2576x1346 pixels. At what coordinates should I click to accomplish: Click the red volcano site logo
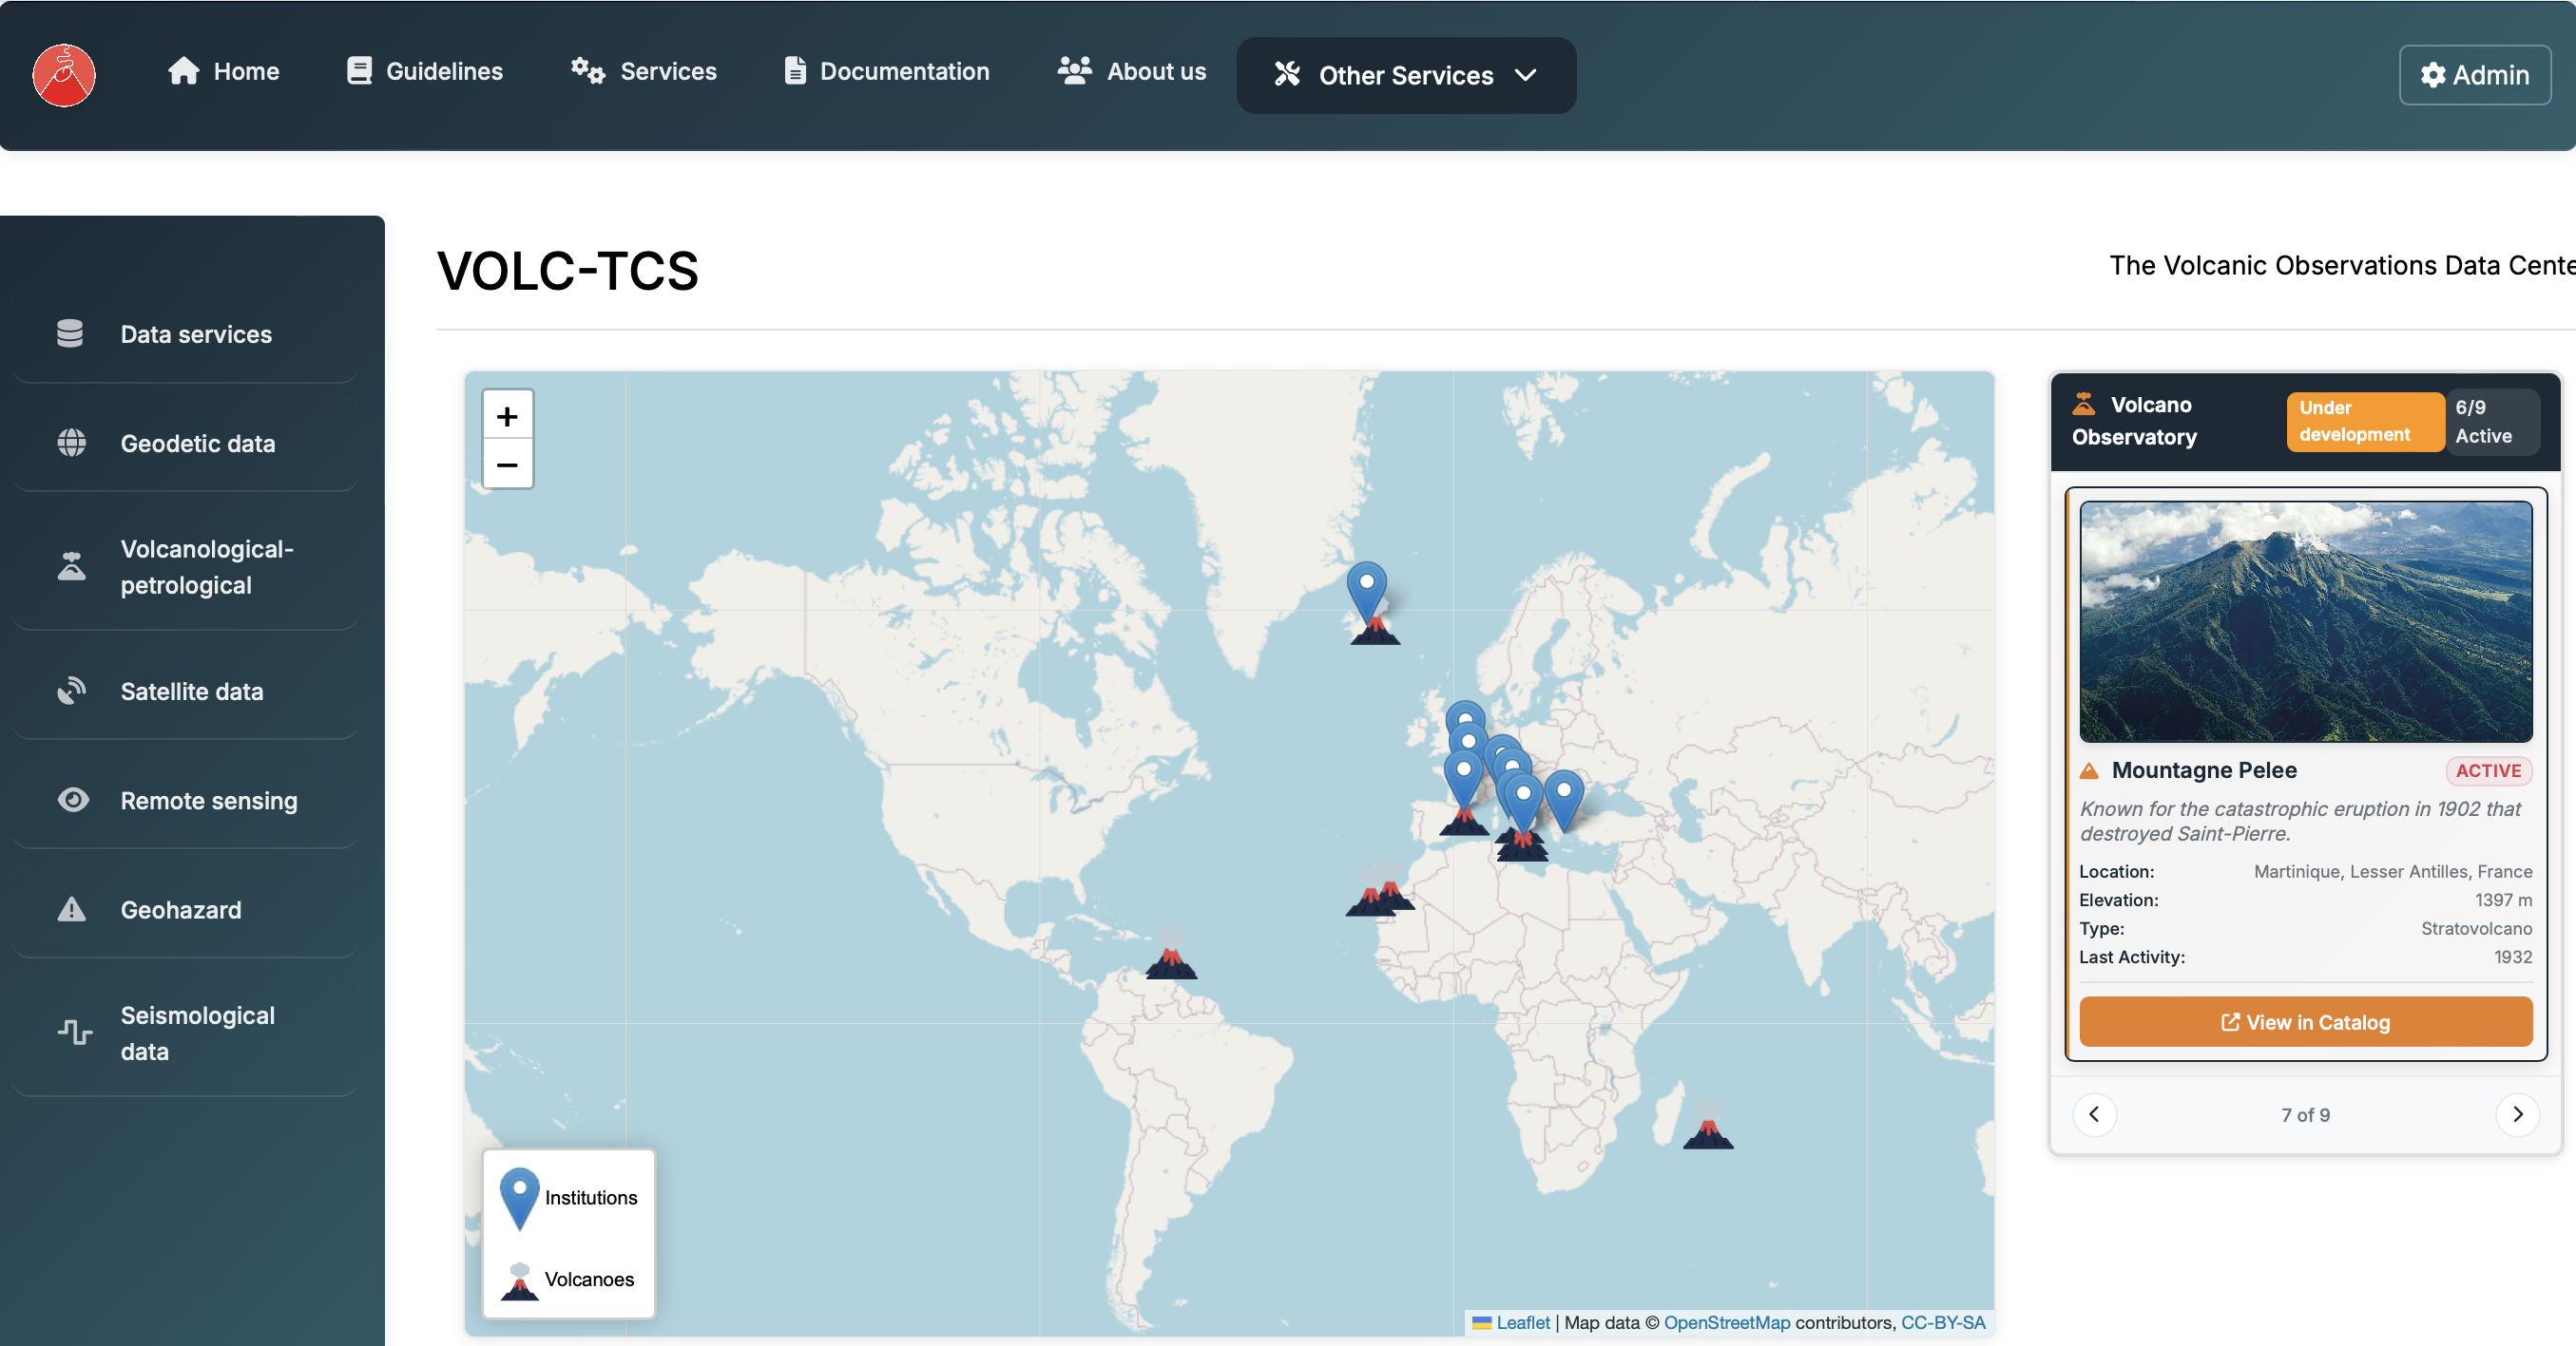tap(64, 75)
